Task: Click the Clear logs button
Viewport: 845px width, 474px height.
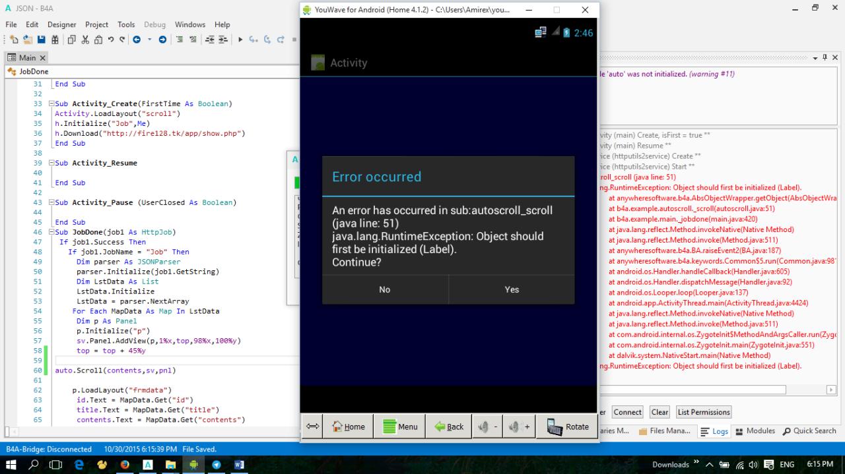Action: (x=659, y=412)
